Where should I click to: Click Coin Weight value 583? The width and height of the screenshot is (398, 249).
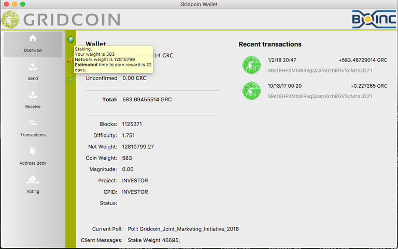coord(127,158)
